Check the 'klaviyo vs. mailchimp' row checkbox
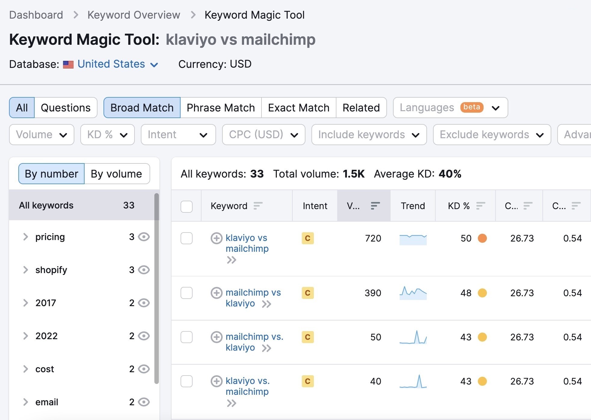Image resolution: width=591 pixels, height=420 pixels. (x=187, y=381)
